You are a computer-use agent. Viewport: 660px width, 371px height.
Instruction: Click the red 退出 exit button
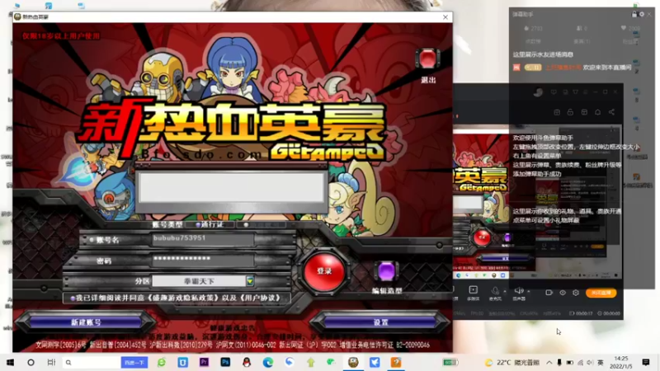pyautogui.click(x=427, y=59)
